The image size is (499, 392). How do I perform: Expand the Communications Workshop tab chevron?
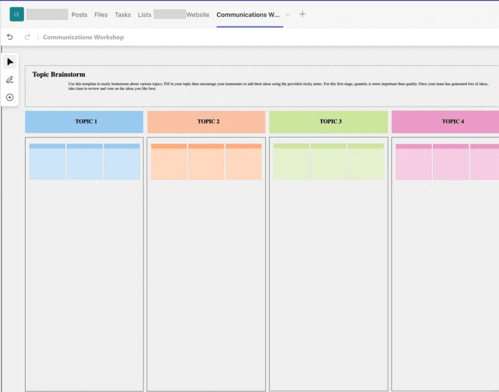(288, 15)
